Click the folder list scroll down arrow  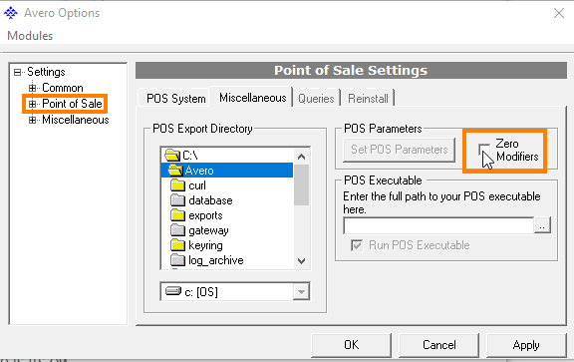point(301,261)
